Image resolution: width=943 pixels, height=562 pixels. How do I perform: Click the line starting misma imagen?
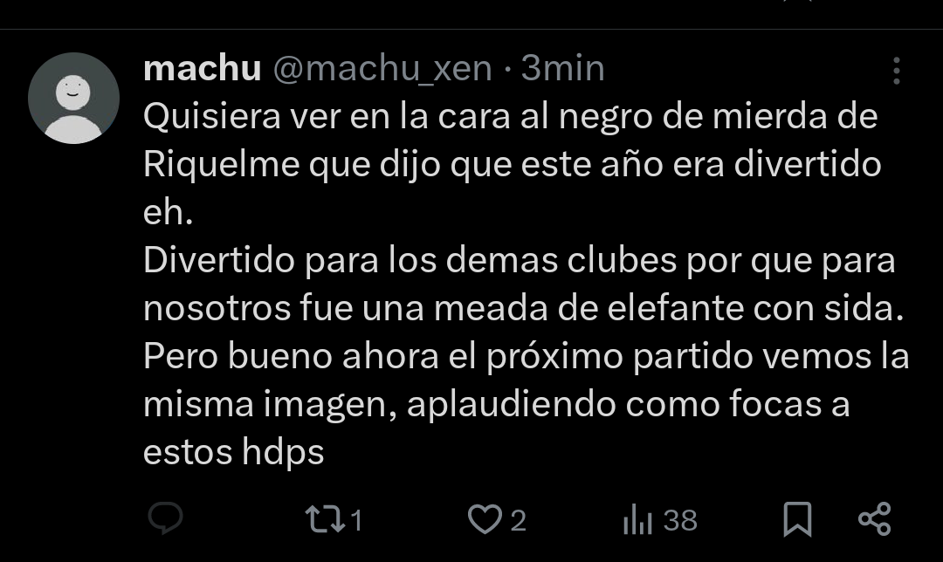496,404
